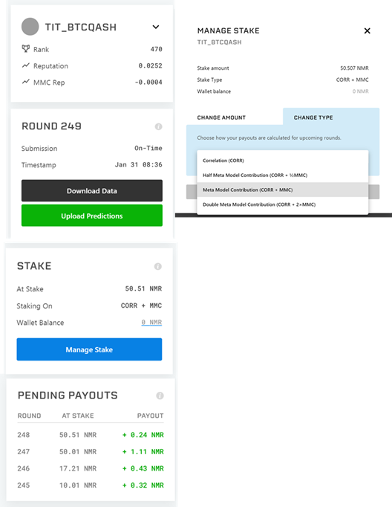392x507 pixels.
Task: Open the Pending Payouts info icon
Action: [x=160, y=395]
